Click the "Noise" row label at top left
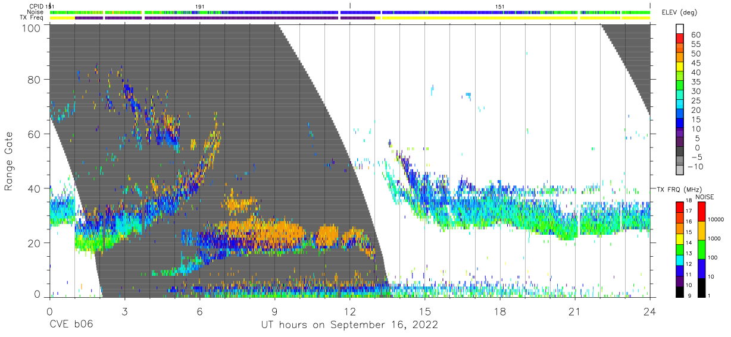Screen dimensions: 731x337 [x=36, y=12]
